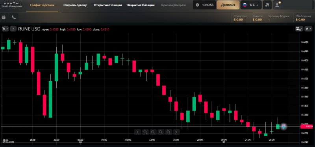The image size is (315, 147).
Task: Click the 00:00 04 date axis label
Action: pos(80,141)
